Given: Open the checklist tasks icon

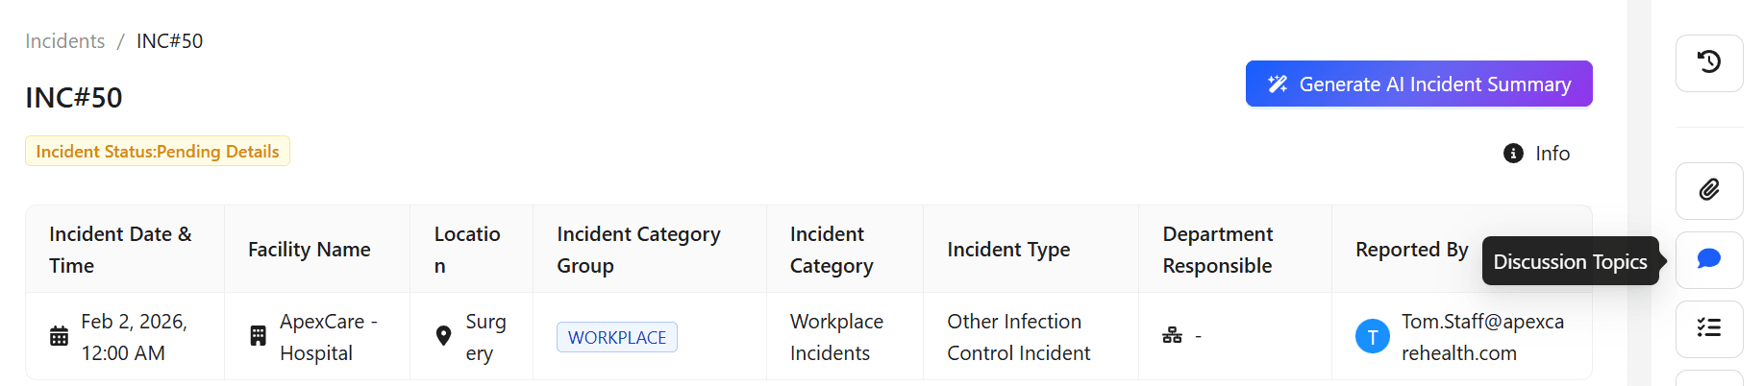Looking at the screenshot, I should pos(1708,328).
